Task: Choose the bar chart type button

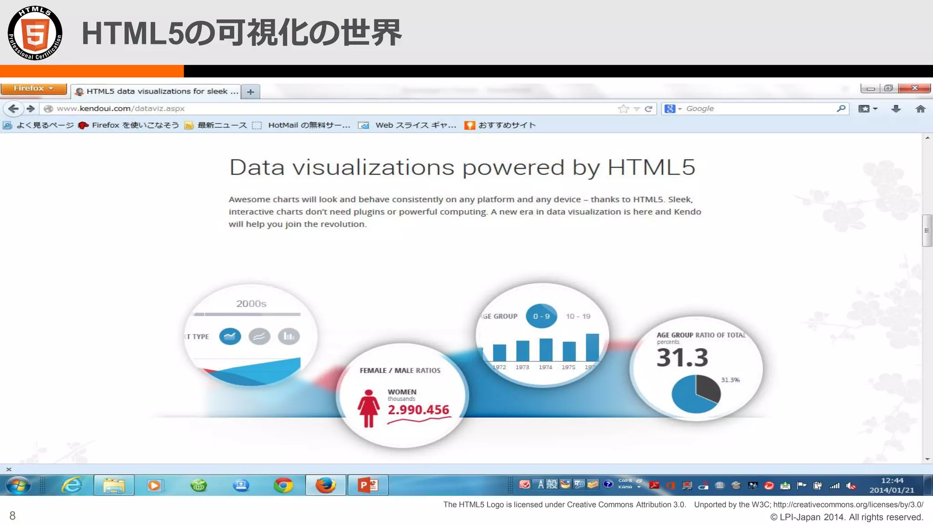Action: tap(288, 336)
